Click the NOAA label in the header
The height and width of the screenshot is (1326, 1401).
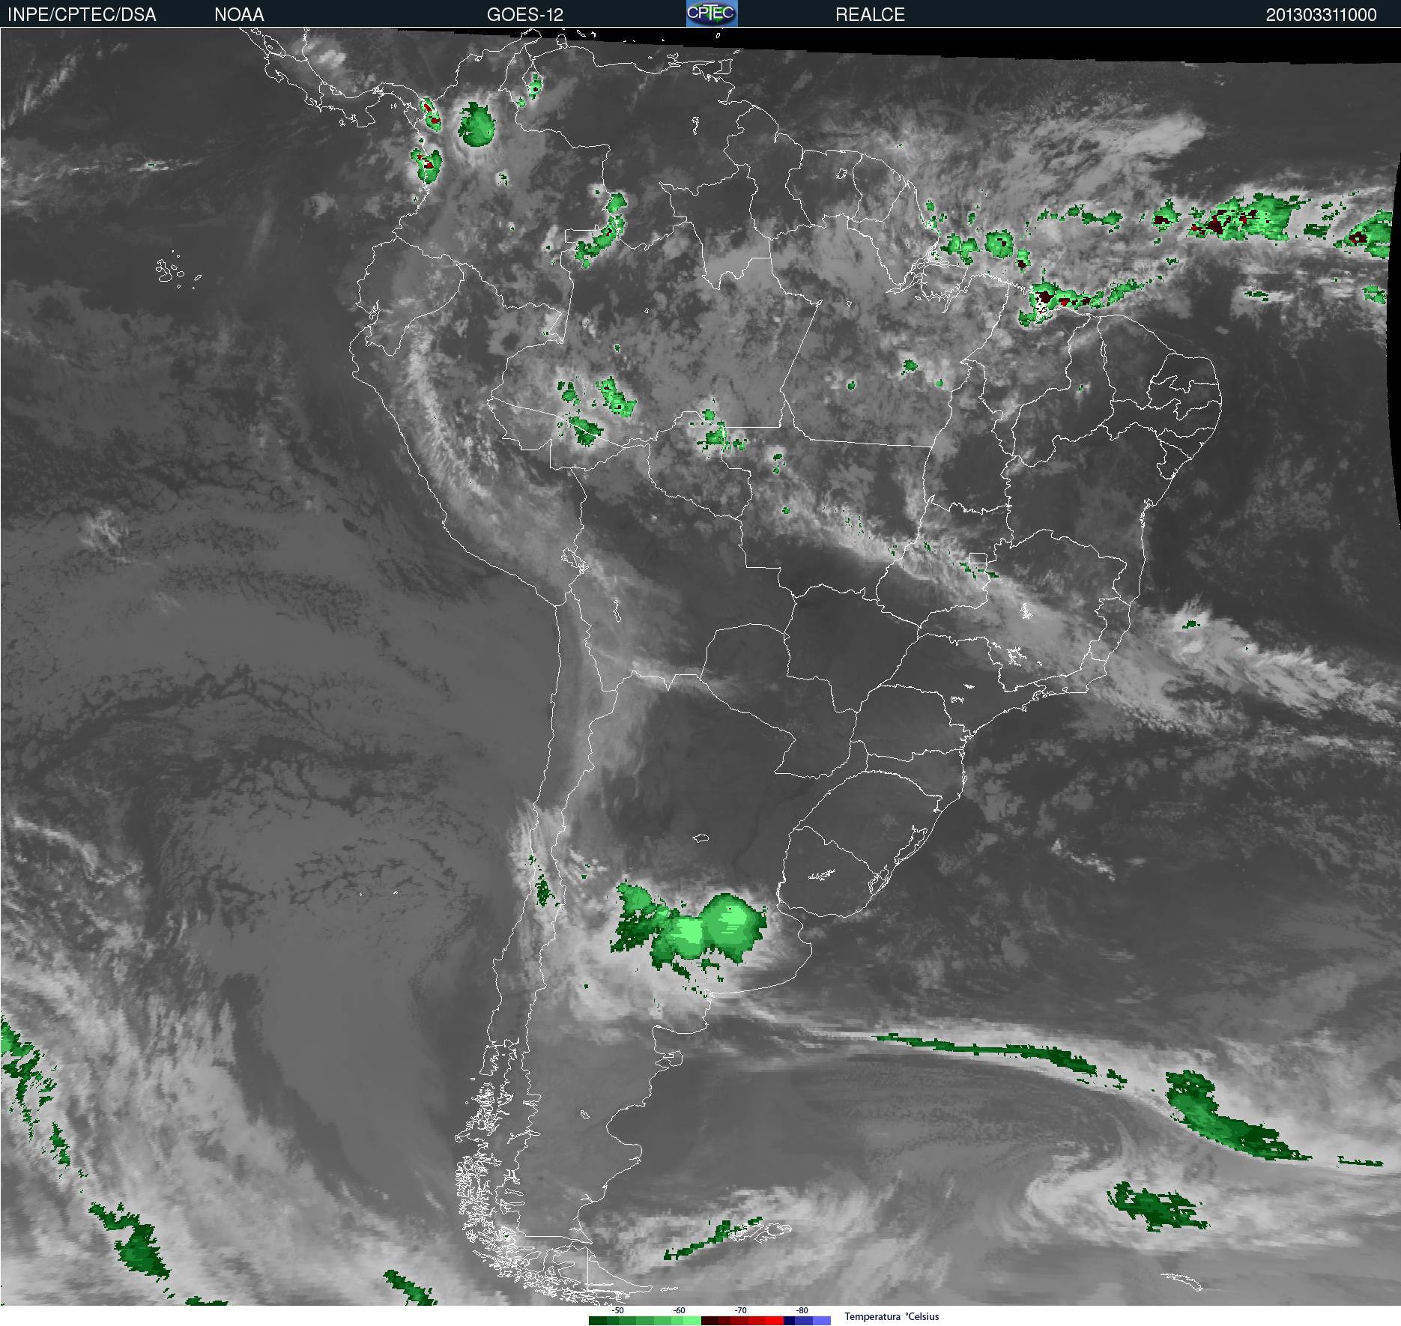click(239, 15)
